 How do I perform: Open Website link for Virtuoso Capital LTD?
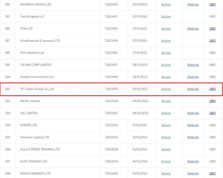(x=193, y=137)
